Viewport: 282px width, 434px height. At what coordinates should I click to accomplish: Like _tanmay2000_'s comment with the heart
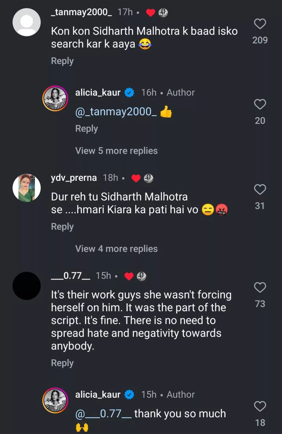coord(260,24)
